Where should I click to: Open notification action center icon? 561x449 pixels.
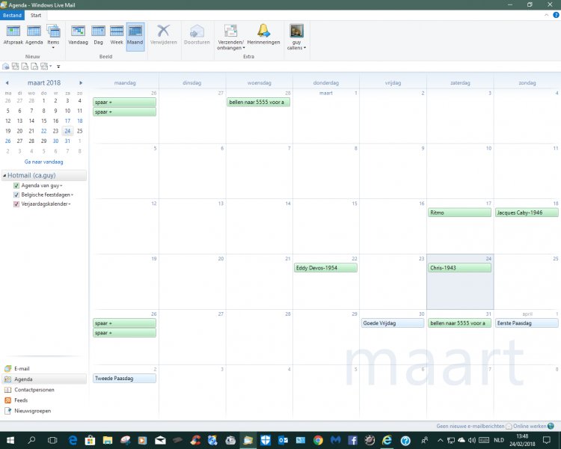[x=546, y=440]
